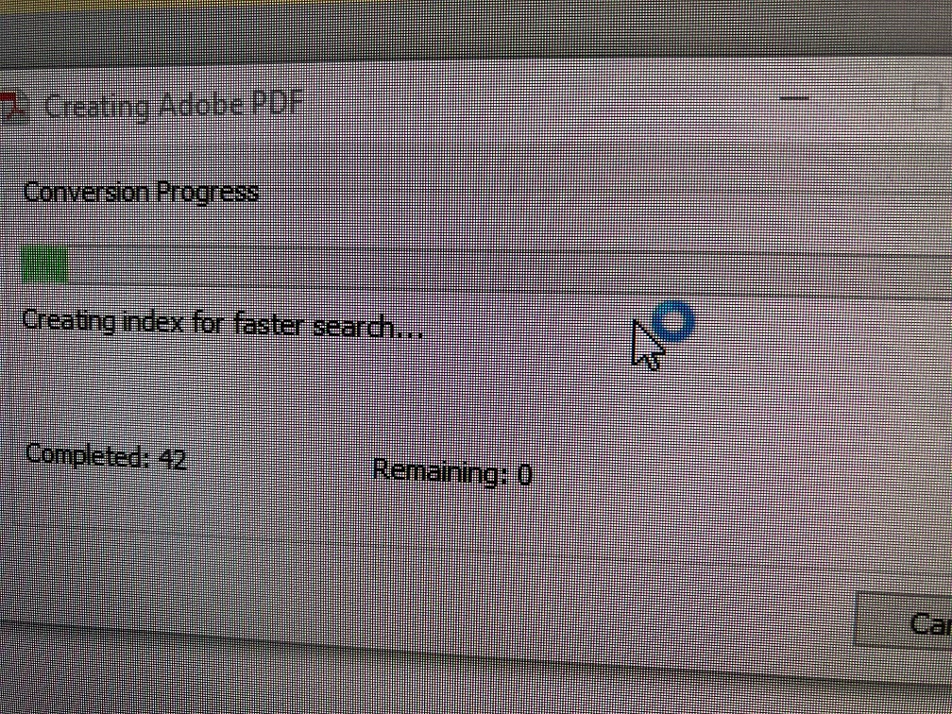Click the maximize box at top right
Viewport: 952px width, 714px height.
pyautogui.click(x=934, y=96)
